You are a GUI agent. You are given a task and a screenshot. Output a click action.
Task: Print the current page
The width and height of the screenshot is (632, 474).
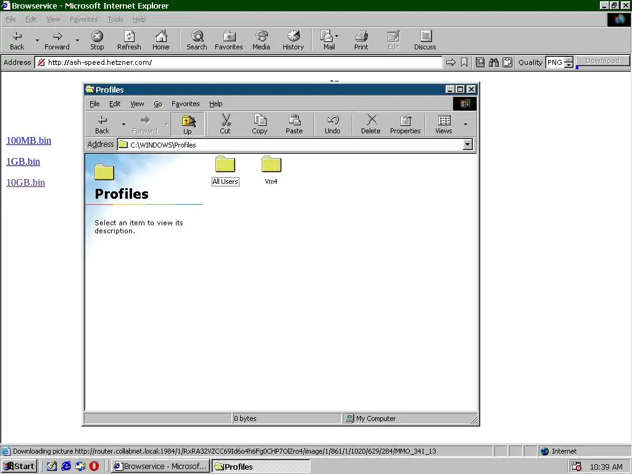tap(361, 40)
